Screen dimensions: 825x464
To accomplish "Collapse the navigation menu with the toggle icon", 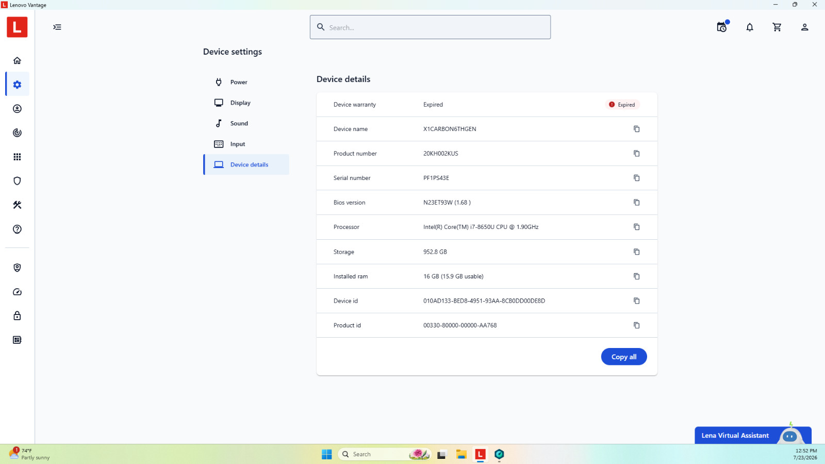I will pyautogui.click(x=57, y=27).
